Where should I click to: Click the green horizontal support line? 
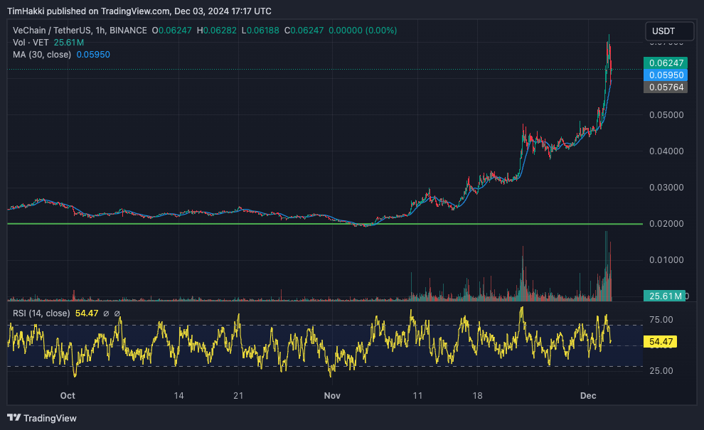(213, 224)
